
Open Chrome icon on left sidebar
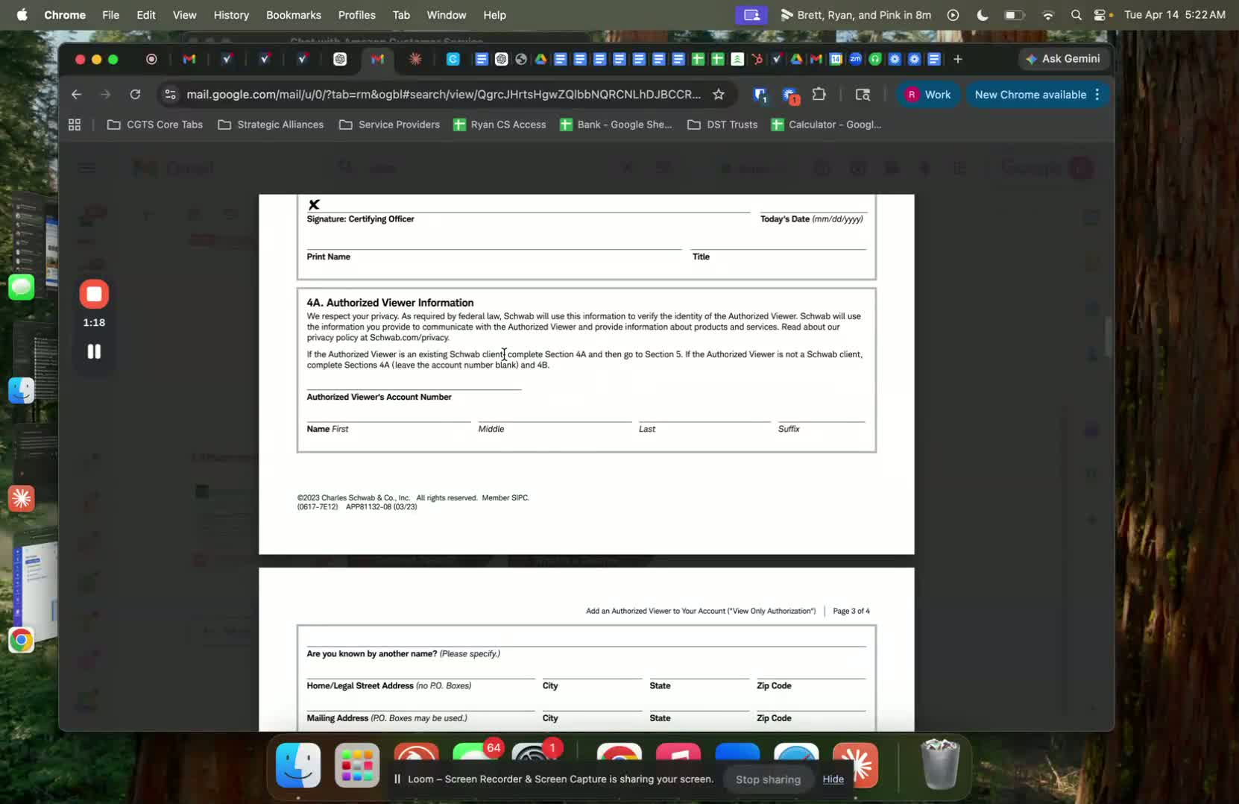[x=22, y=640]
